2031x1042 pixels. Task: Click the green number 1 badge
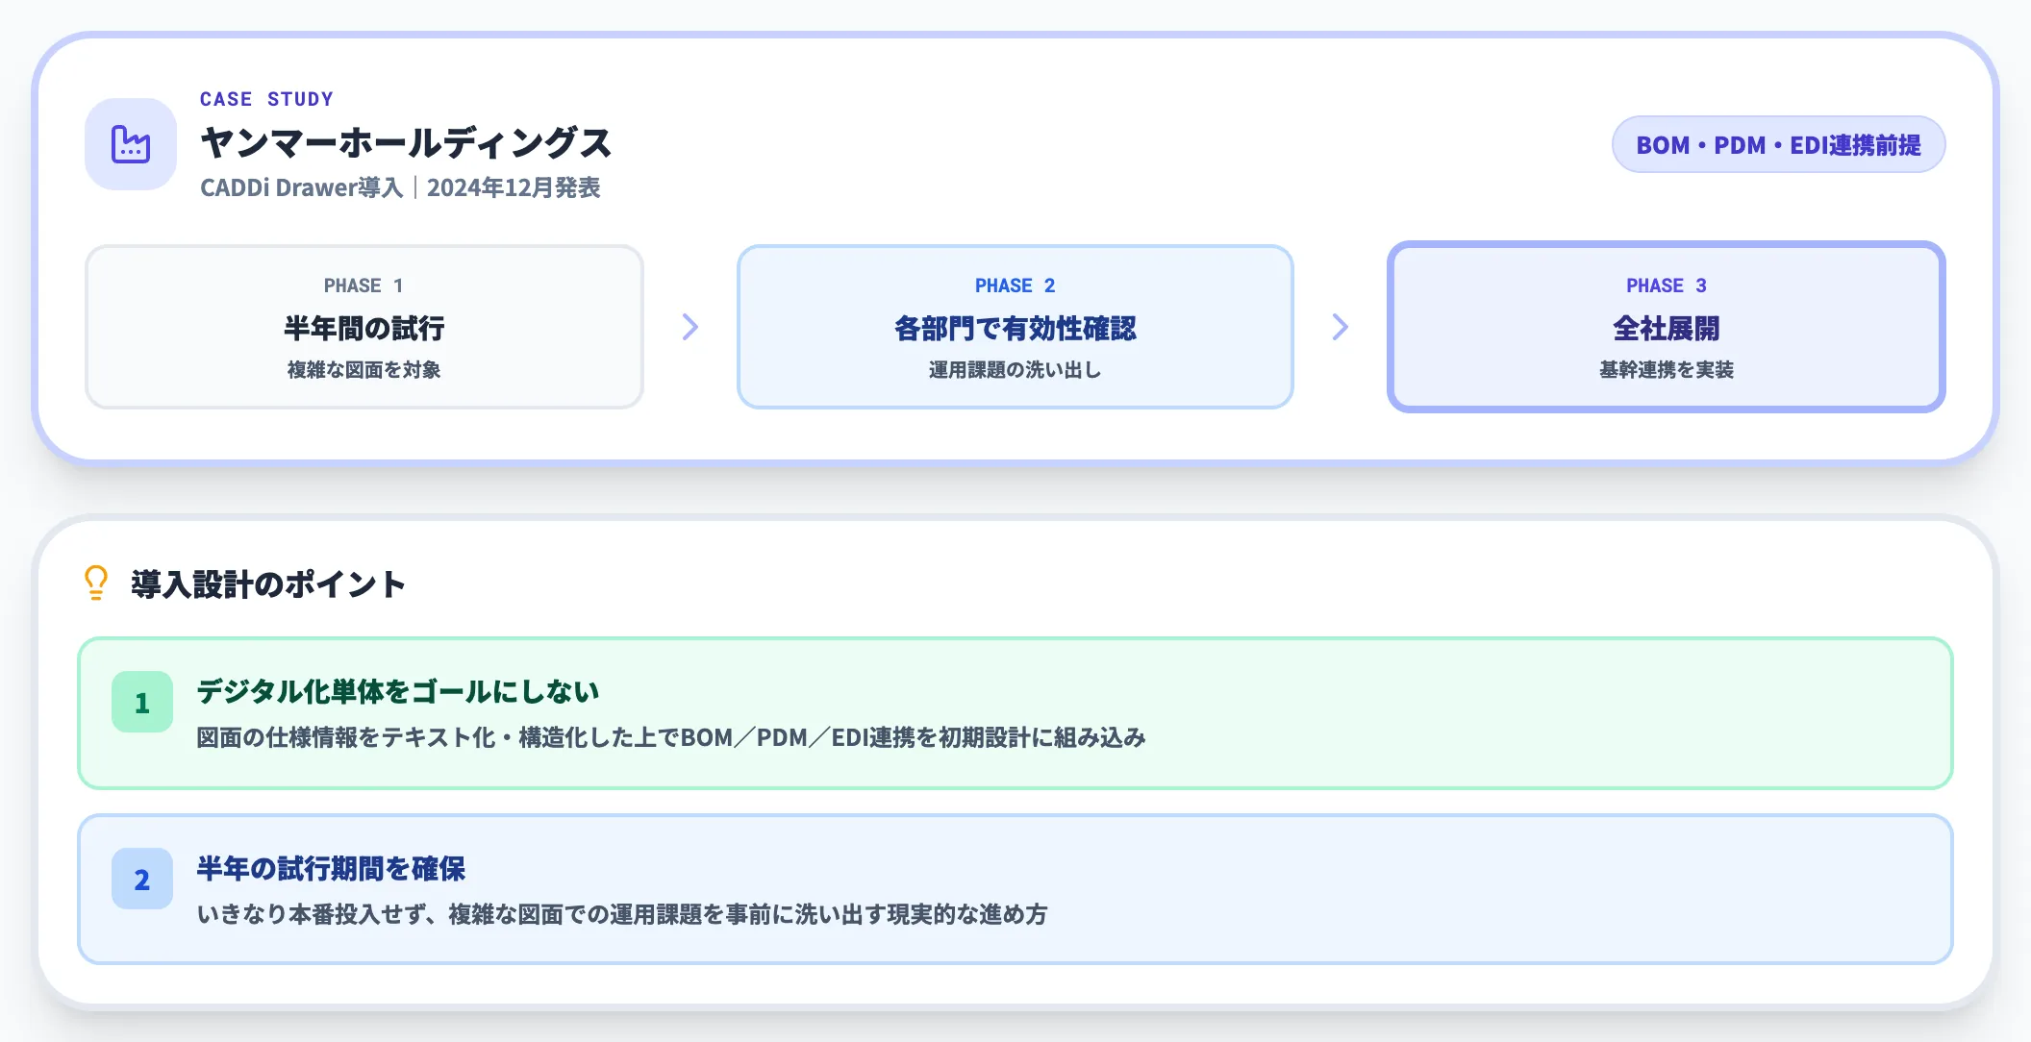(142, 703)
